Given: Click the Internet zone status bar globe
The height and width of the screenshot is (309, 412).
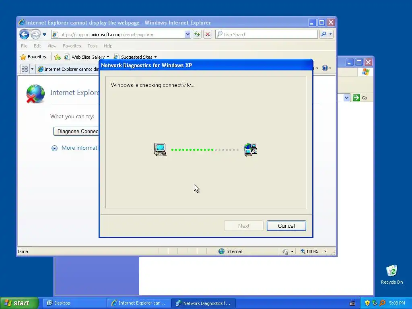Looking at the screenshot, I should 222,251.
